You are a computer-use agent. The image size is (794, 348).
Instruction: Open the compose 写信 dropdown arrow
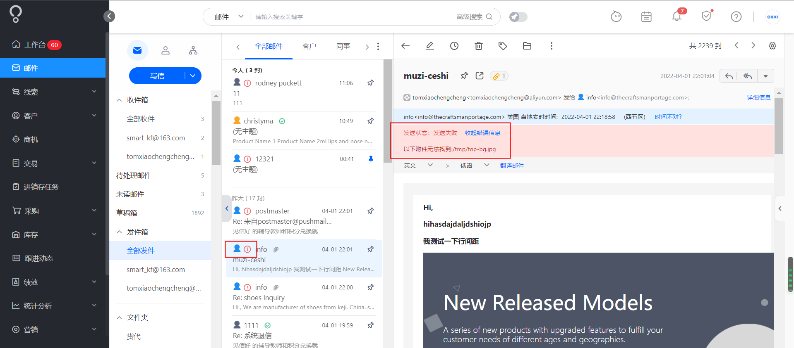(193, 76)
